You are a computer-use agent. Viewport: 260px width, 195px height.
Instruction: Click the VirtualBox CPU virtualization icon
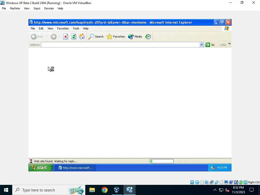236,182
